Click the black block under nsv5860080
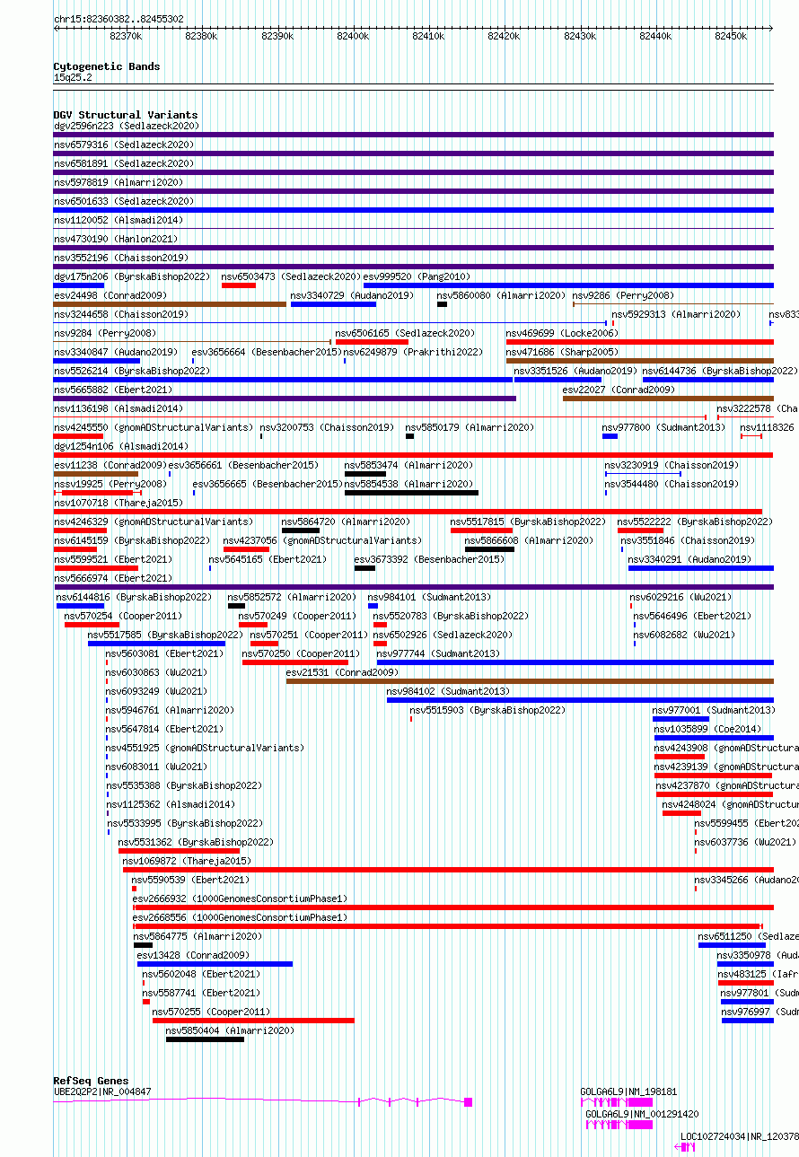The width and height of the screenshot is (799, 1157). (x=442, y=304)
